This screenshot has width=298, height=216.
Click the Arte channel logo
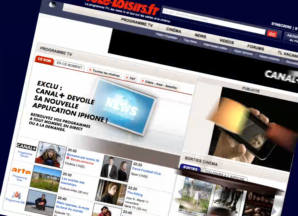21,171
